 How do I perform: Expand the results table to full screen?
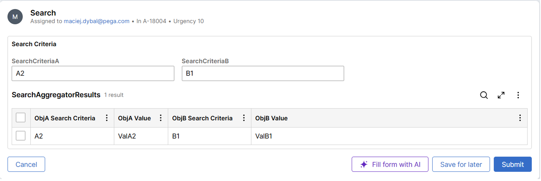501,95
